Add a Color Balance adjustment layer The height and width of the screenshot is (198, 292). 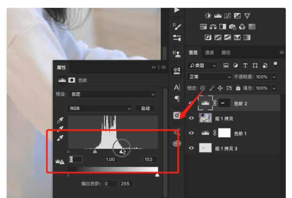point(213,26)
